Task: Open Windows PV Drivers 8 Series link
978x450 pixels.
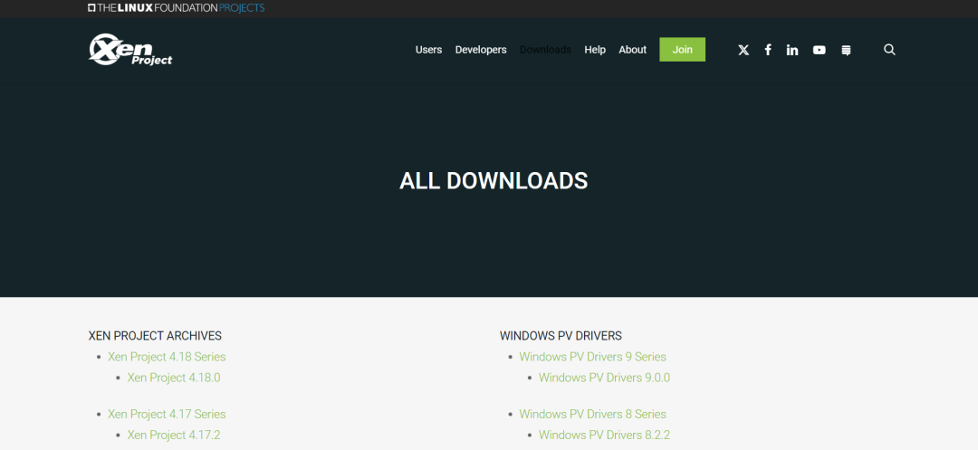Action: point(592,414)
